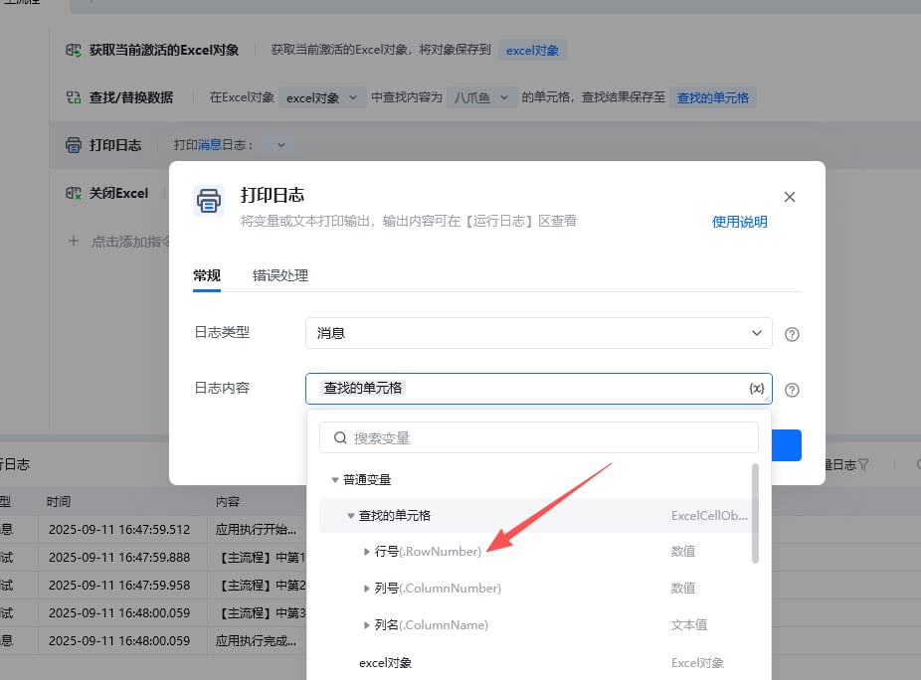
Task: Expand the 列名(.ColumnName) property
Action: click(367, 624)
